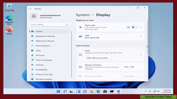Click the volume icon in system tray
The width and height of the screenshot is (177, 99).
(x=158, y=91)
